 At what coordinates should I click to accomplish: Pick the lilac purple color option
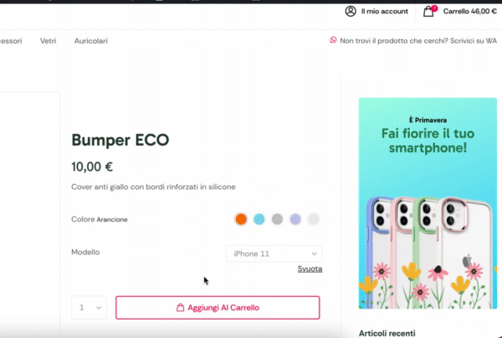pyautogui.click(x=295, y=219)
